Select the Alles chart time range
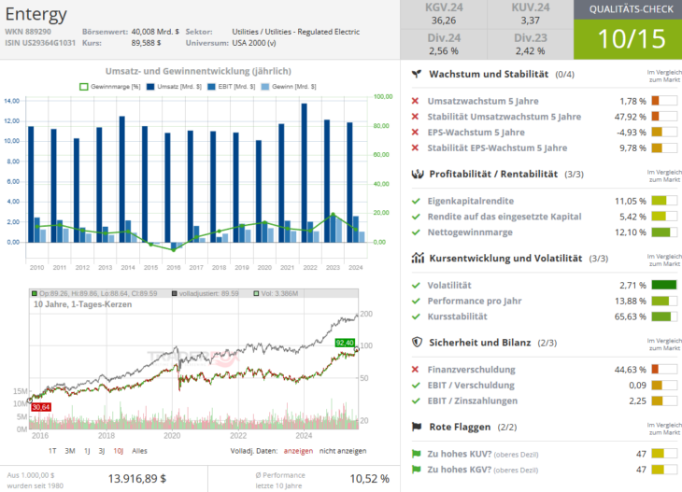682x492 pixels. point(139,451)
